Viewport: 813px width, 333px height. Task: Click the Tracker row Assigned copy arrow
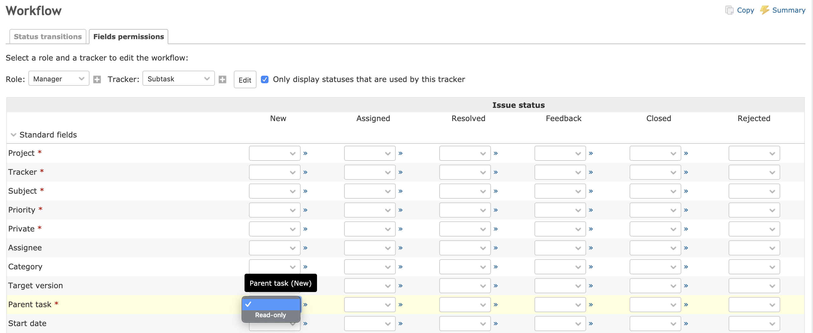(401, 172)
